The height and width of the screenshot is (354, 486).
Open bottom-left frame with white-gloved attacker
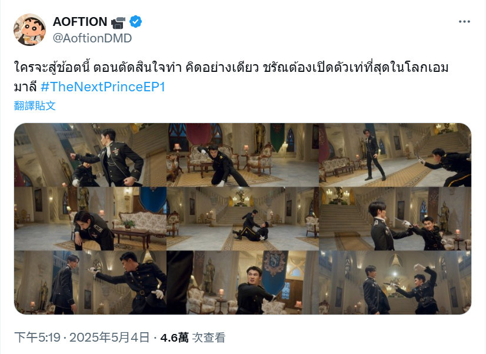[x=91, y=283]
